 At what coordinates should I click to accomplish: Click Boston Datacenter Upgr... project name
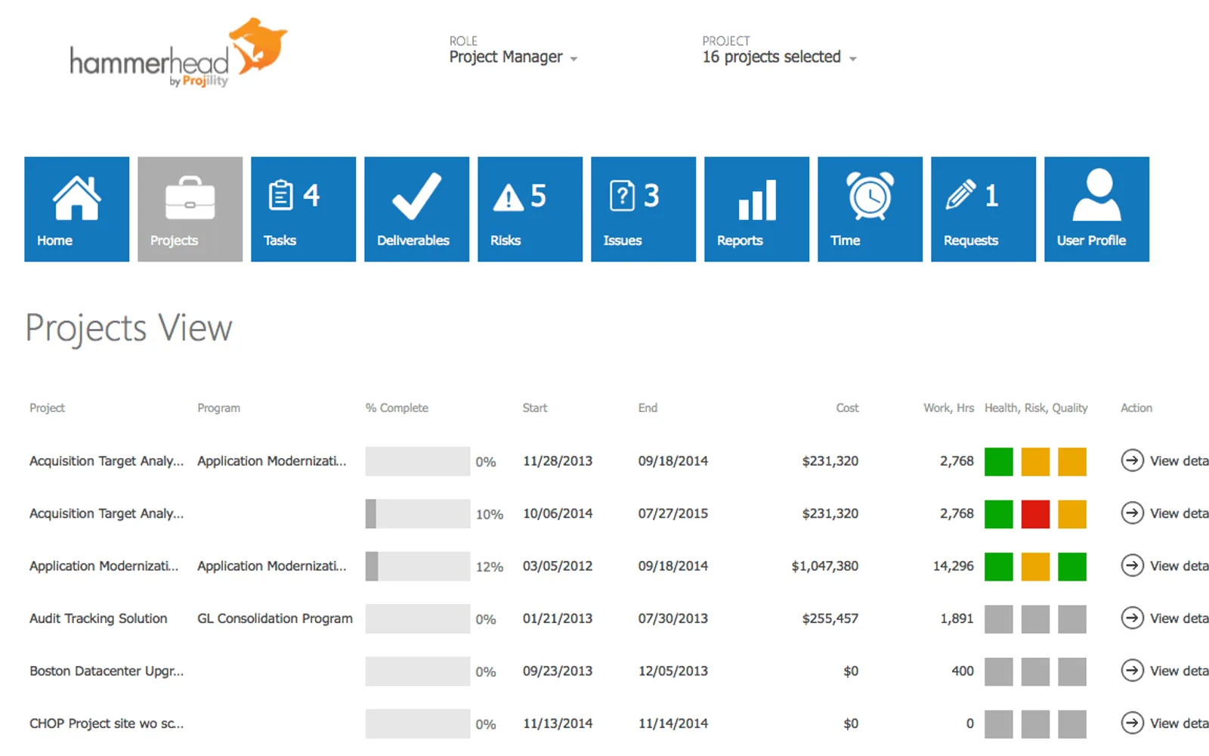[x=107, y=671]
